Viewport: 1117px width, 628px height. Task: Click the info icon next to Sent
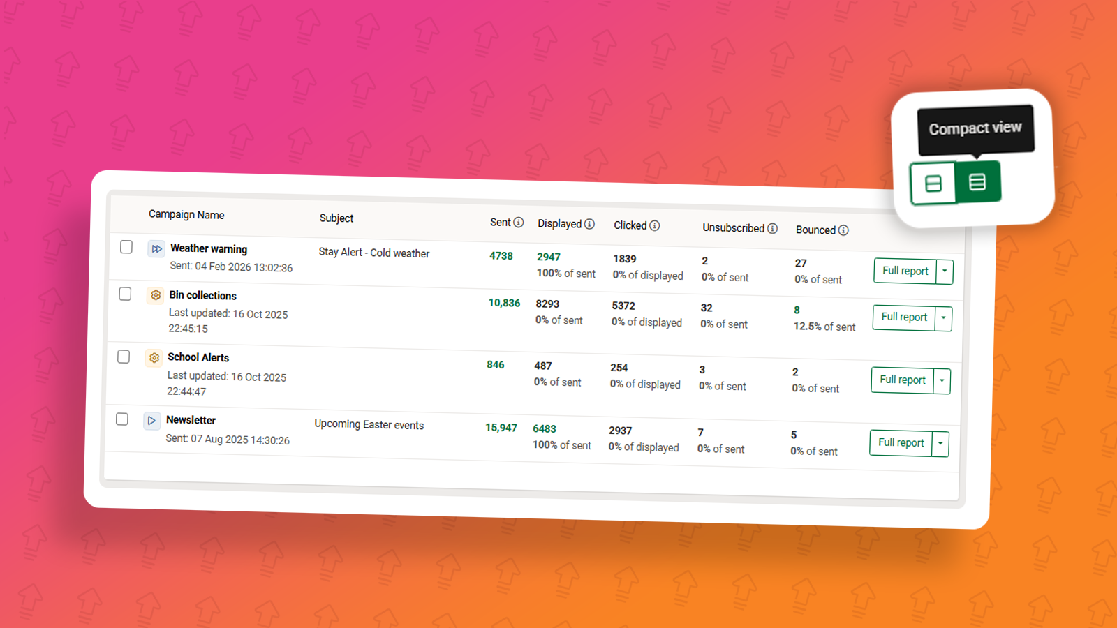(x=518, y=223)
